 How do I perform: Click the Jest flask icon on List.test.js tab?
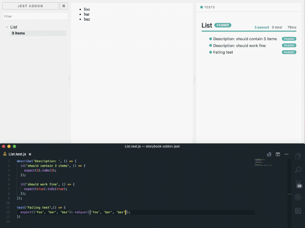[5, 154]
